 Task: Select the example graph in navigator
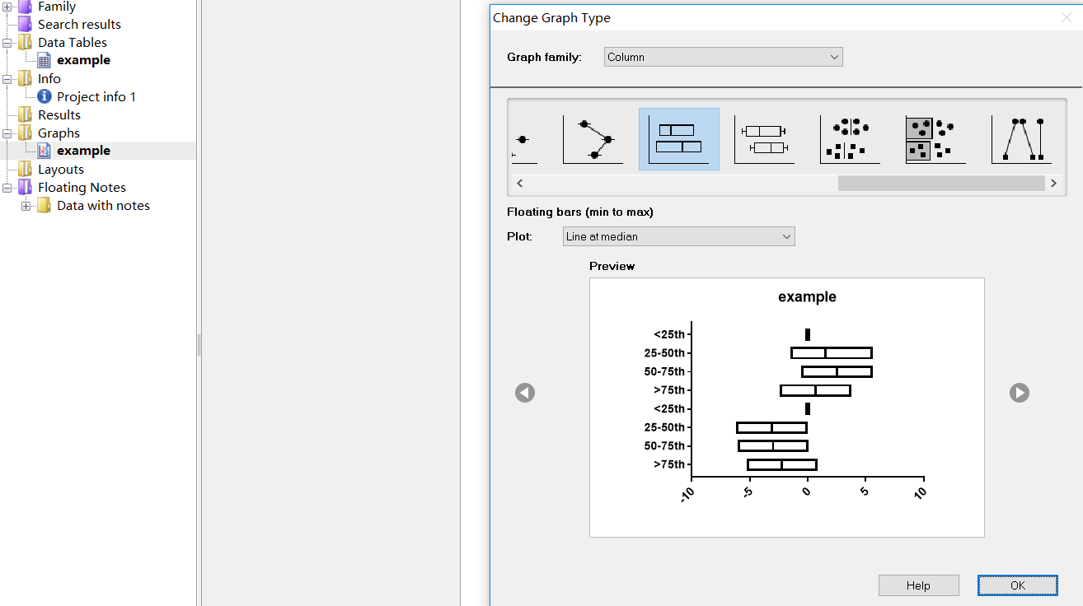[x=83, y=151]
